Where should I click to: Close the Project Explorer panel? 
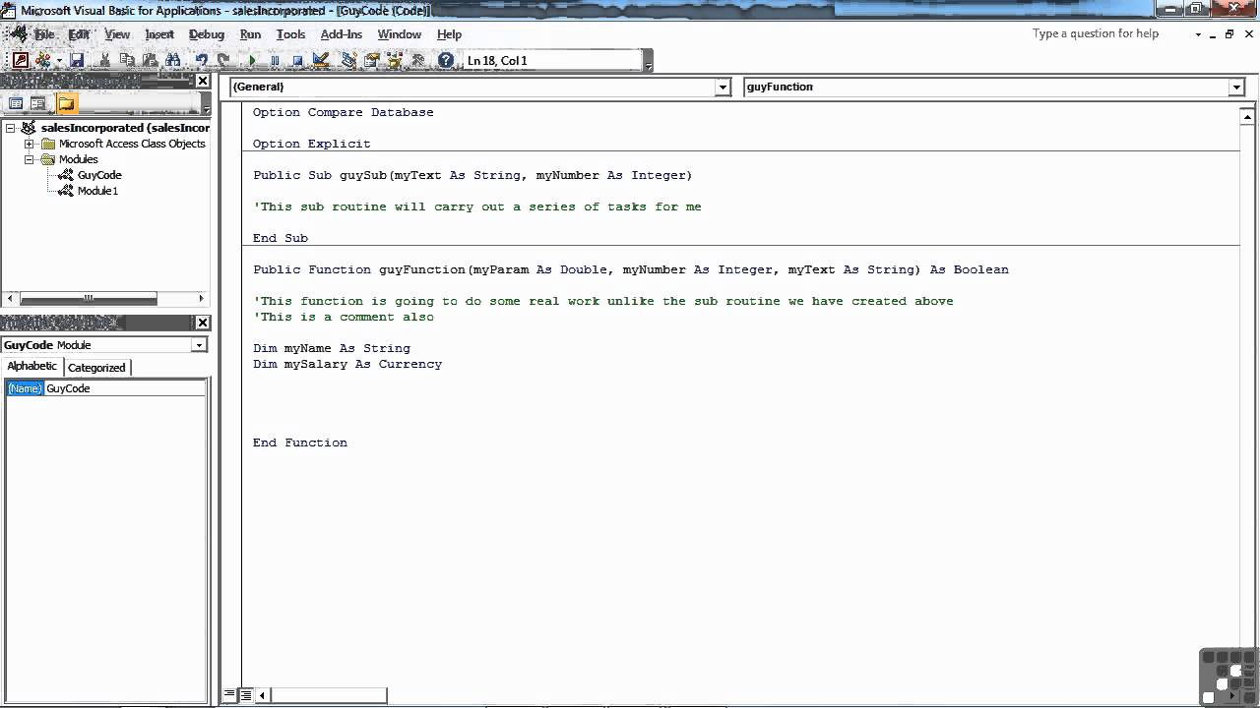203,81
